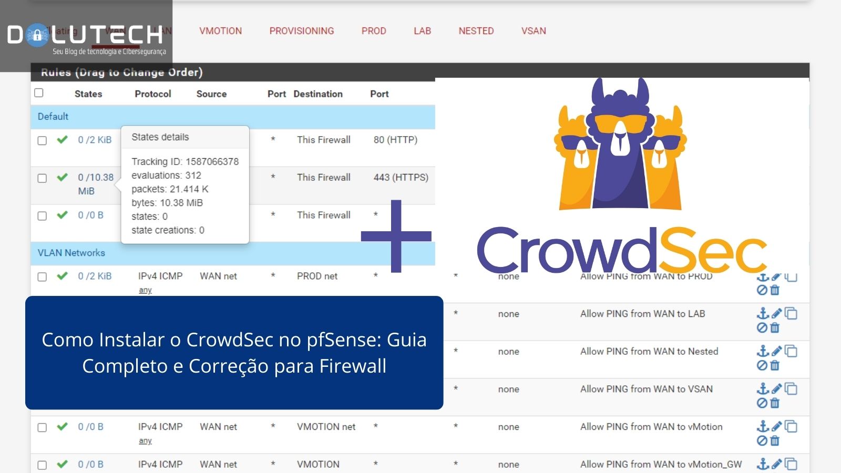
Task: Click the Dolutech logo
Action: 84,35
